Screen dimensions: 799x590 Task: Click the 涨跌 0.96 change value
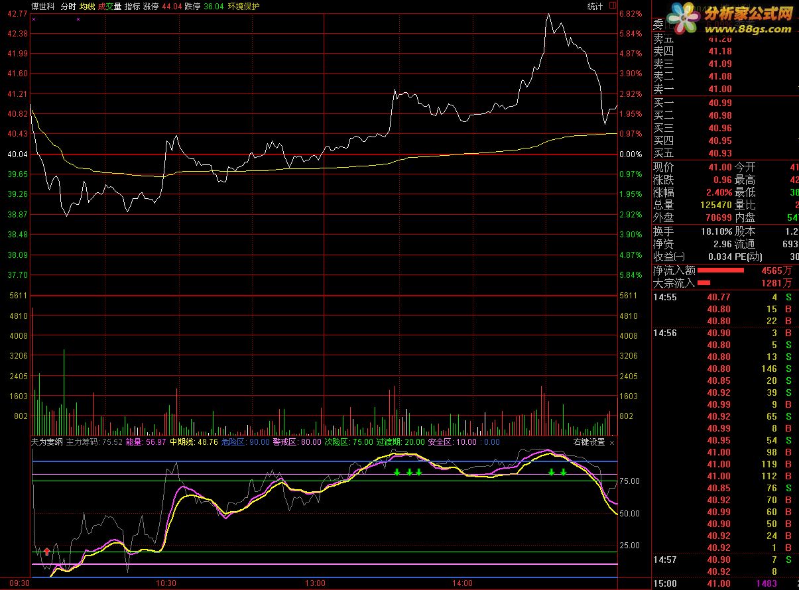click(723, 180)
